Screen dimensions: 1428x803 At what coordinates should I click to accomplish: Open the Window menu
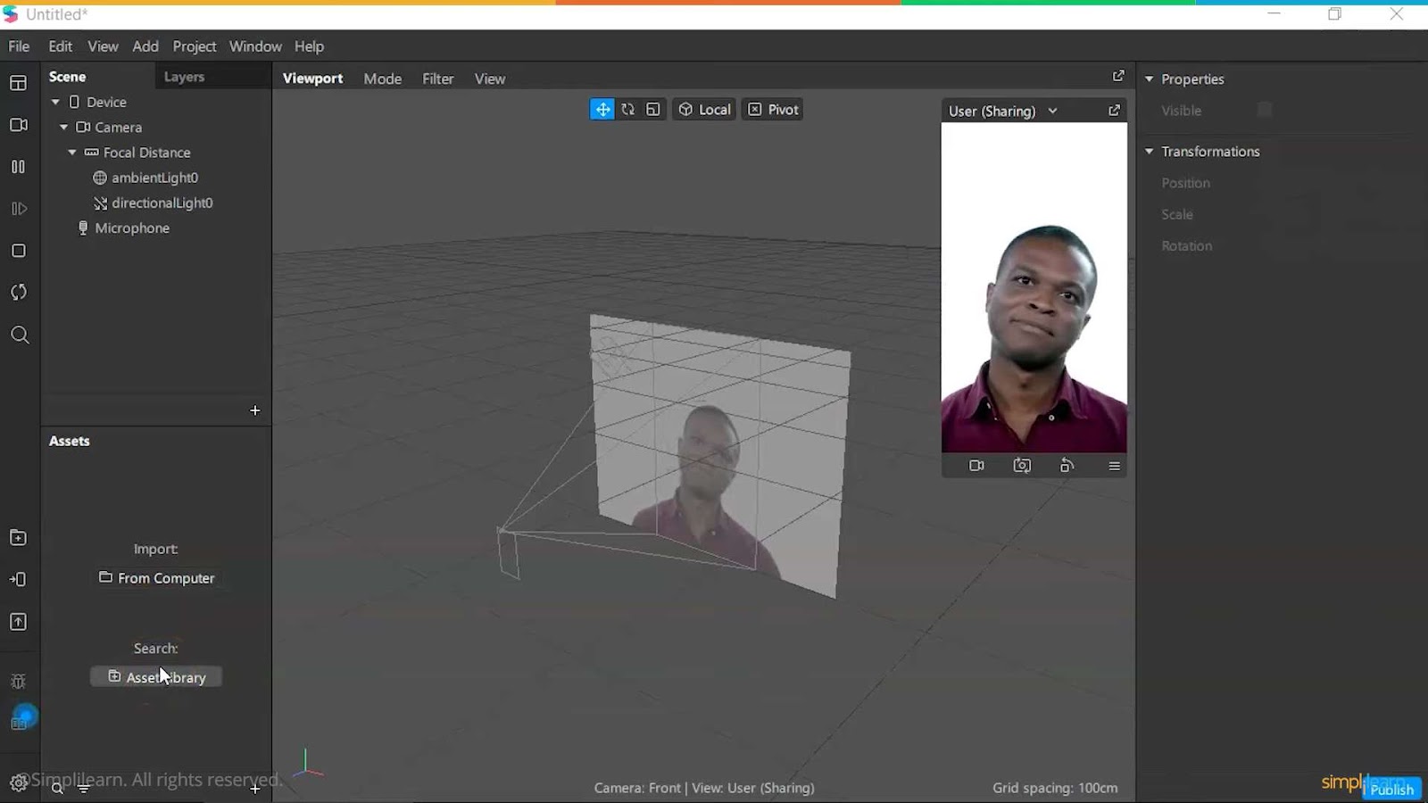click(x=255, y=46)
